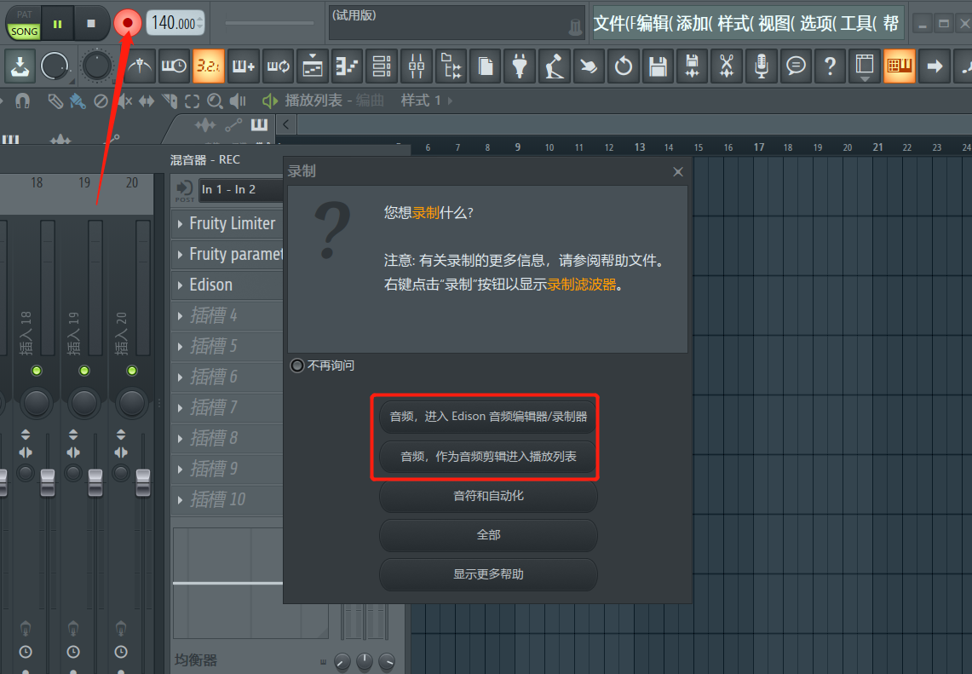Pause playback with the transport pause button
972x674 pixels.
pyautogui.click(x=58, y=24)
